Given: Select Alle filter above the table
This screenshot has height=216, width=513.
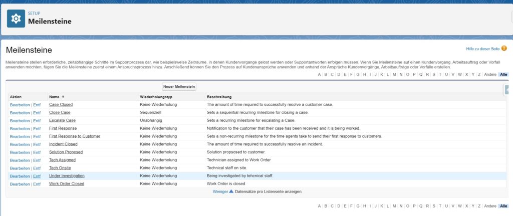Looking at the screenshot, I should click(503, 75).
